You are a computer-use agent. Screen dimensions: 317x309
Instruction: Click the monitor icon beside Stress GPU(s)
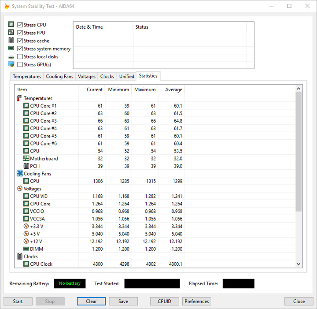click(x=11, y=64)
